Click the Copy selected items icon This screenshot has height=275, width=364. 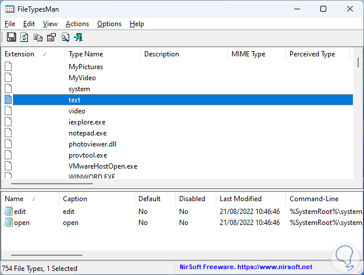[38, 38]
